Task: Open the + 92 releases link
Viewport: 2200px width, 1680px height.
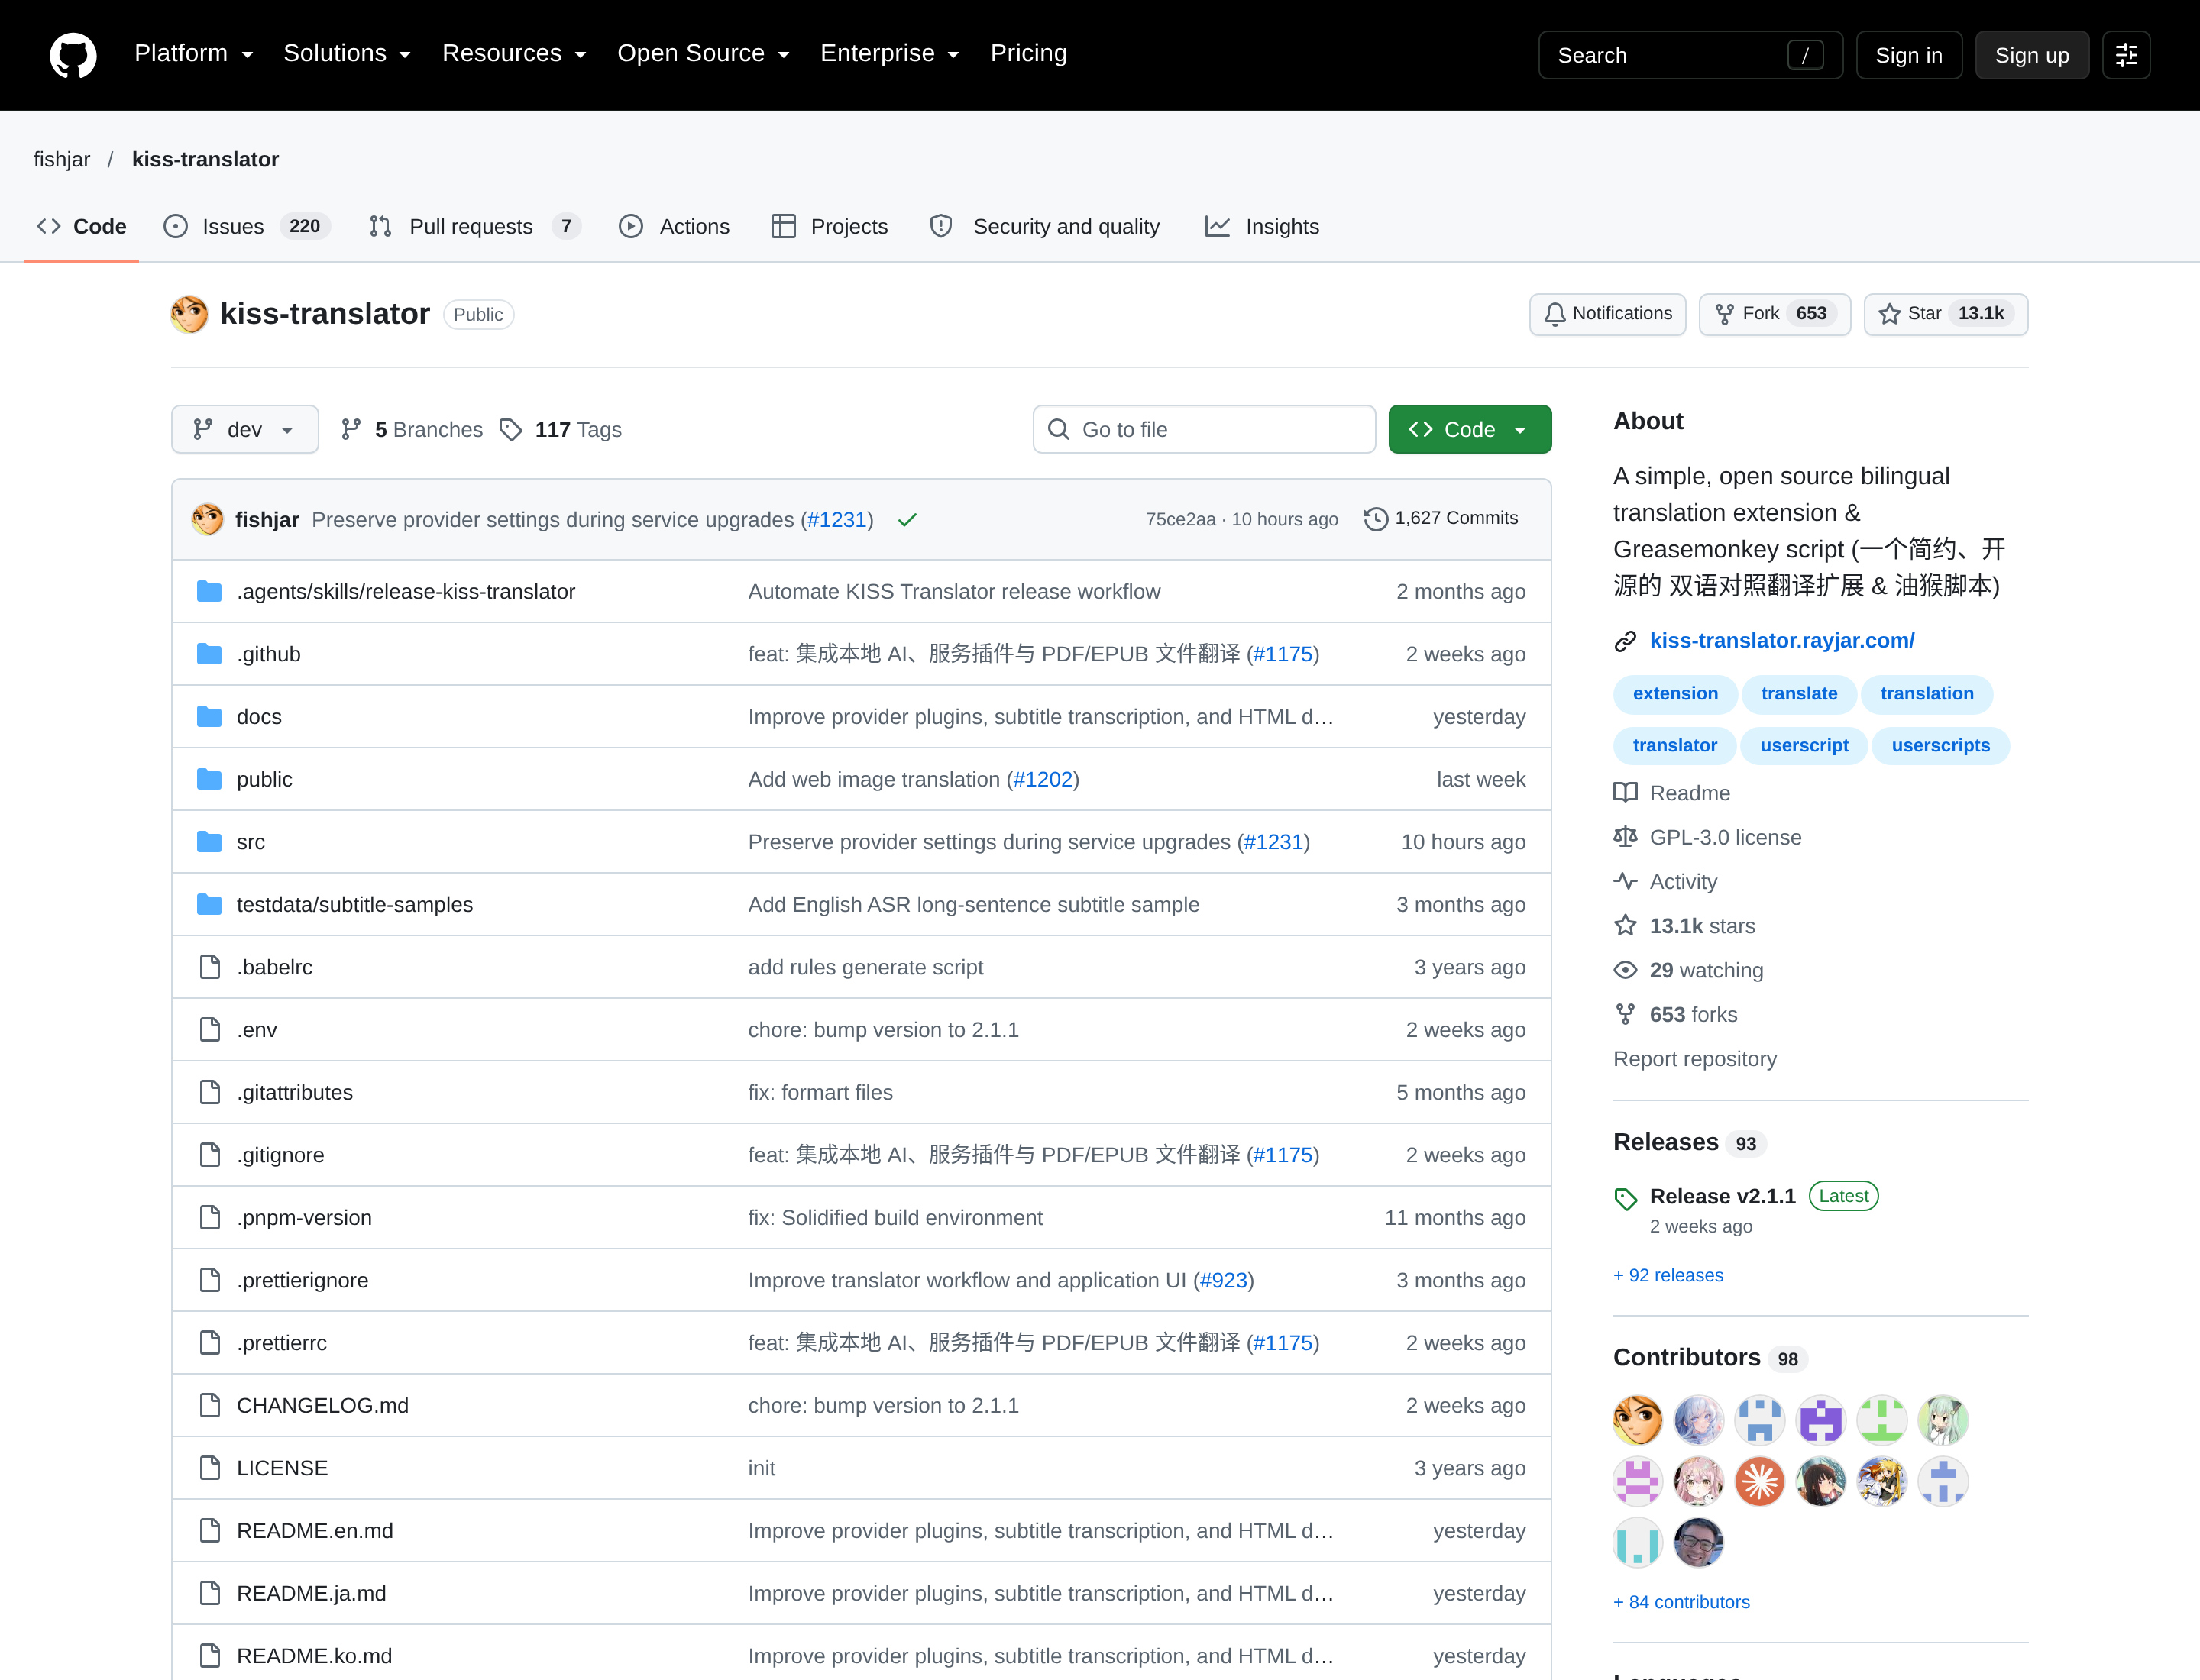Action: [1668, 1275]
